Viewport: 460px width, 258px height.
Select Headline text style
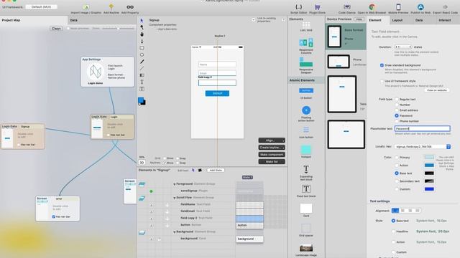393,231
